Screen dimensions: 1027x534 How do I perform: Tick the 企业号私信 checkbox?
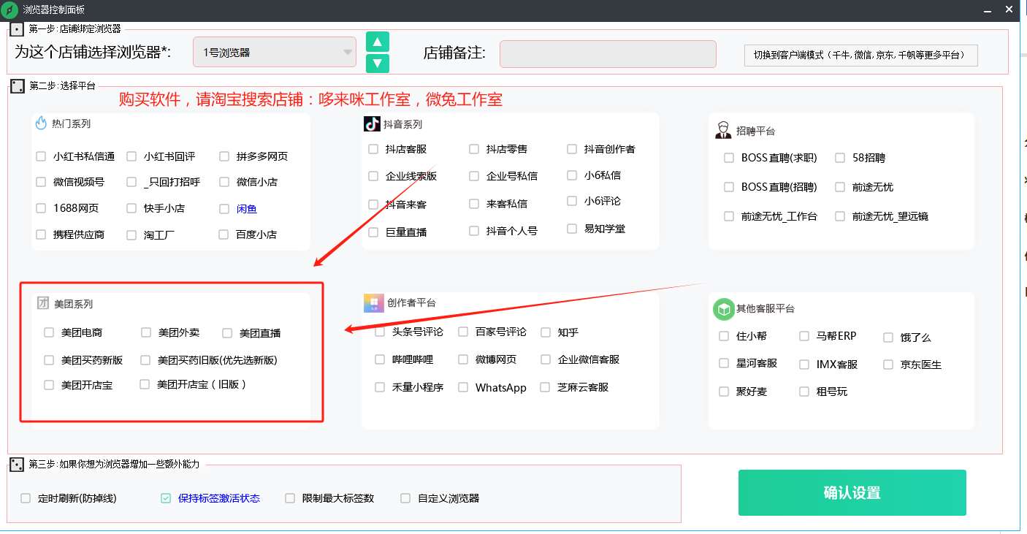point(475,176)
